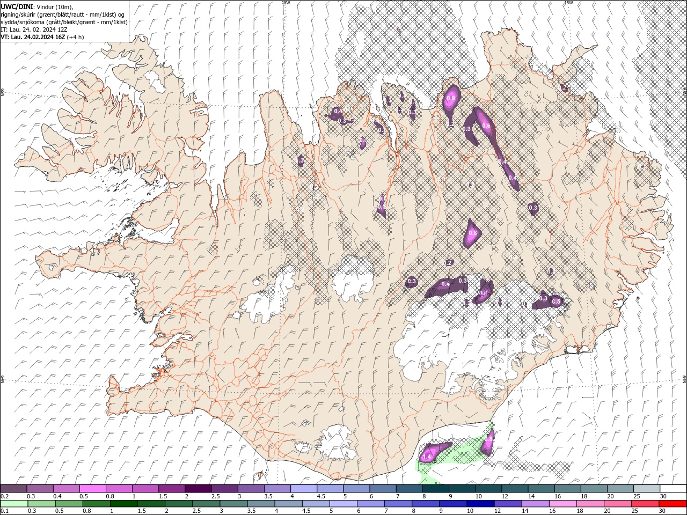
Task: Click the '30' label in the snow legend row
Action: (x=663, y=496)
